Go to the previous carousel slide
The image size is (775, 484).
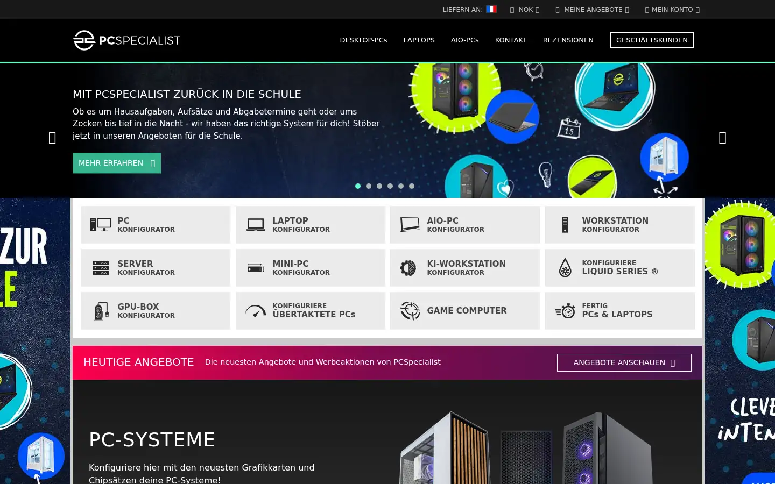tap(52, 138)
